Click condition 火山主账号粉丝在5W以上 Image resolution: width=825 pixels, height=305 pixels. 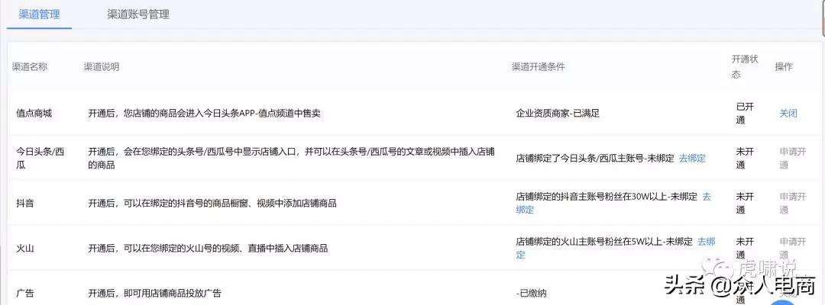pyautogui.click(x=604, y=242)
